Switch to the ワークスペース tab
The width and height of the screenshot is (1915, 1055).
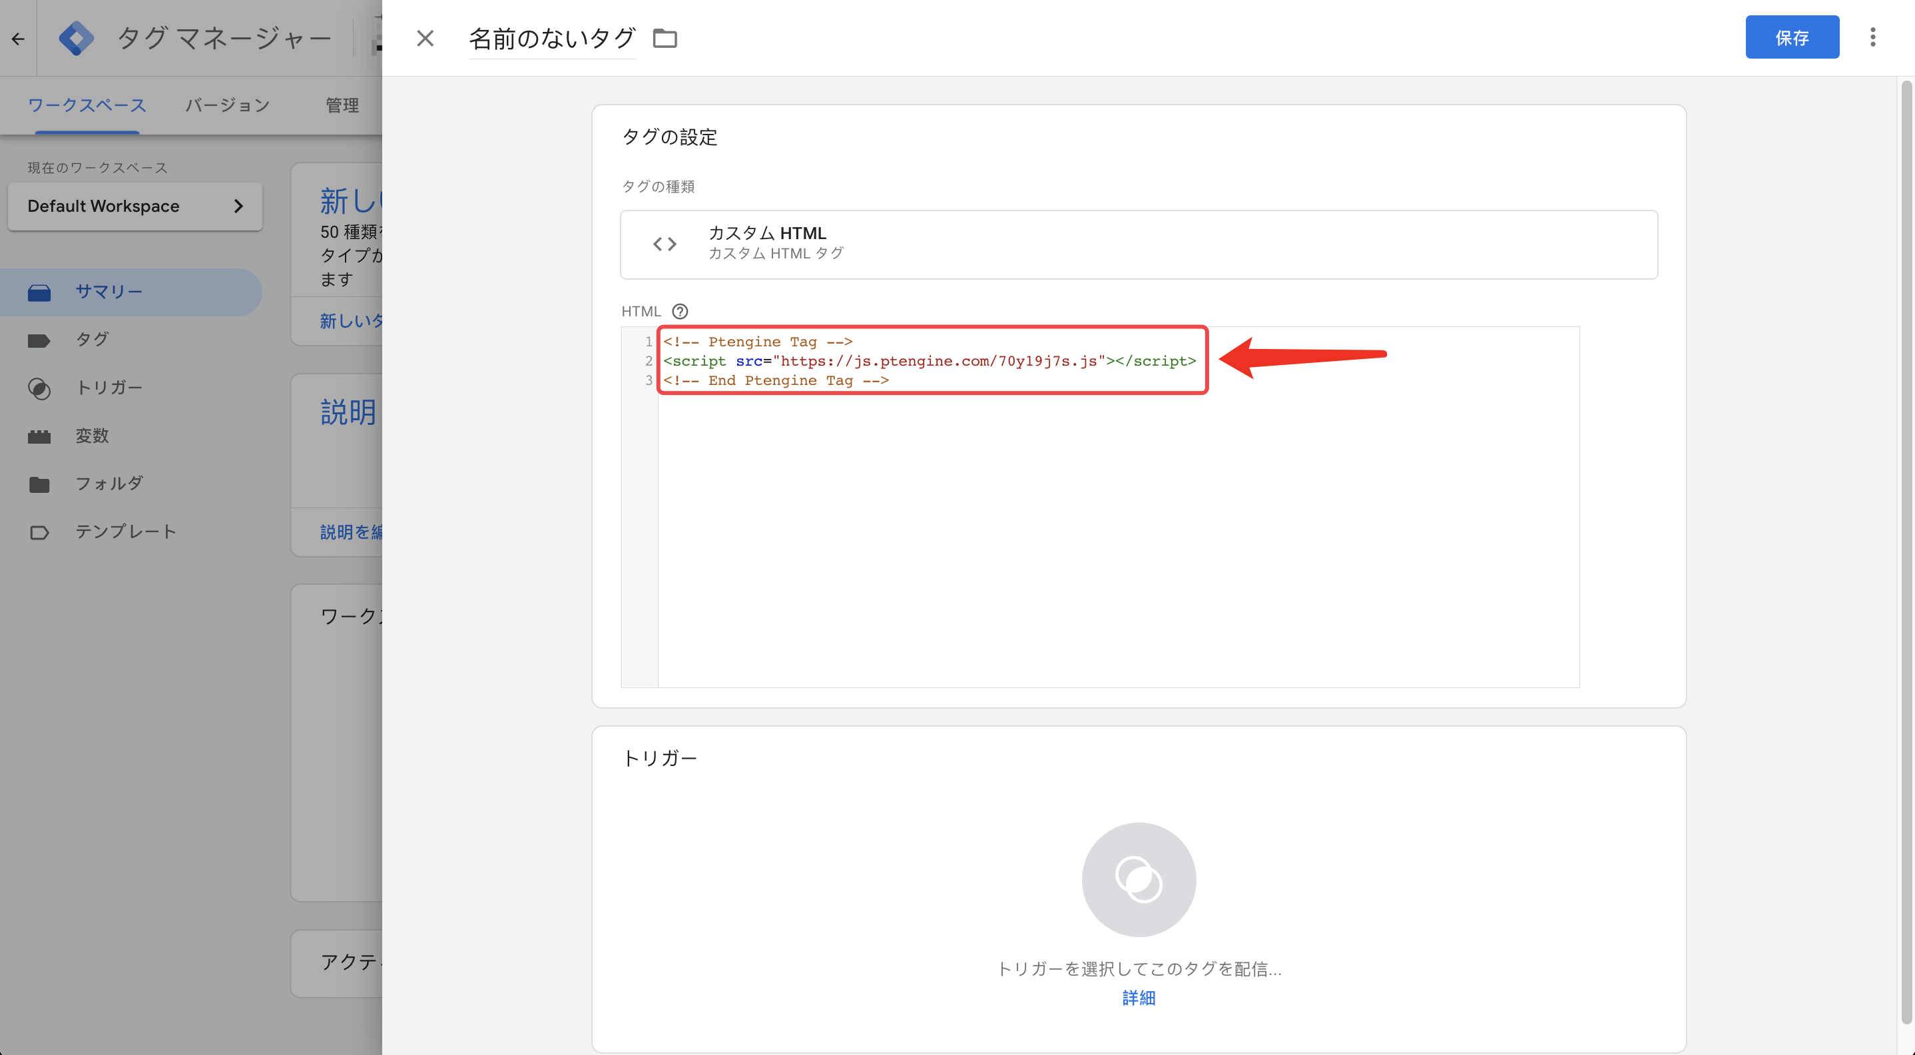87,105
